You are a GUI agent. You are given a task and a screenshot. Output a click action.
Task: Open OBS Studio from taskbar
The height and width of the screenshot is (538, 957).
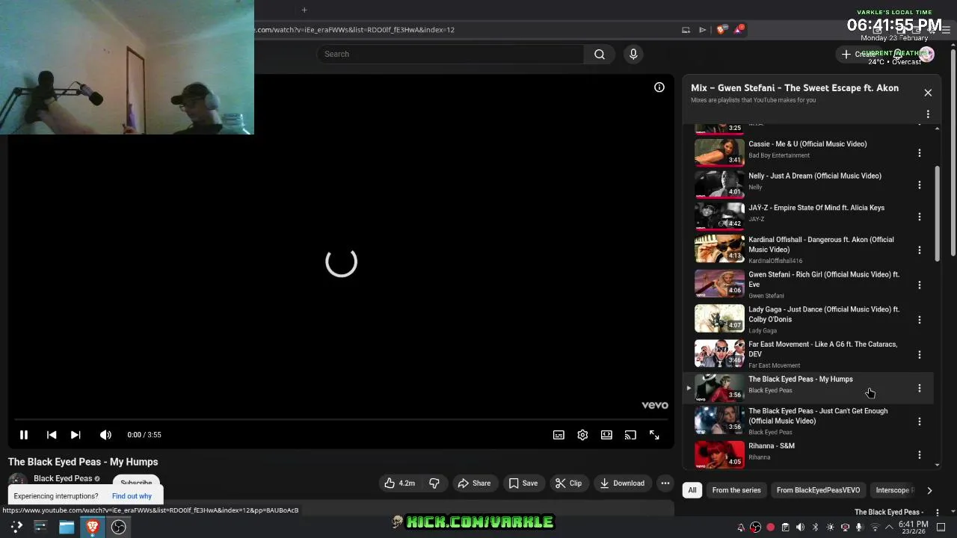coord(118,527)
